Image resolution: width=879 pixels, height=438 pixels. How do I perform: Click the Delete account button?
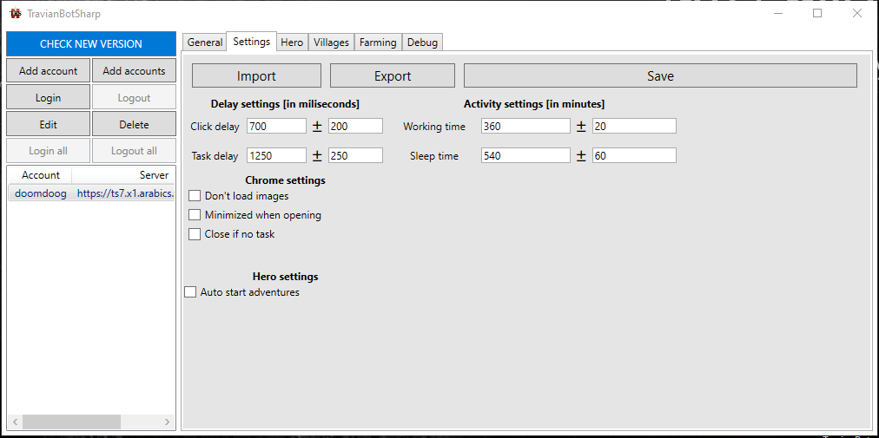(134, 124)
